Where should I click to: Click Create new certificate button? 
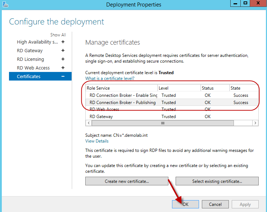(x=127, y=181)
